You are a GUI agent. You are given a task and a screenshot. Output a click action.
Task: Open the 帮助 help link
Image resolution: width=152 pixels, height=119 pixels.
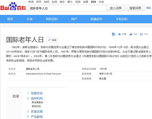(149, 8)
